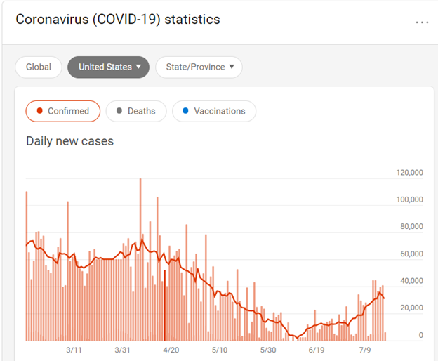
Task: Click the 120,000 y-axis label
Action: [x=409, y=173]
